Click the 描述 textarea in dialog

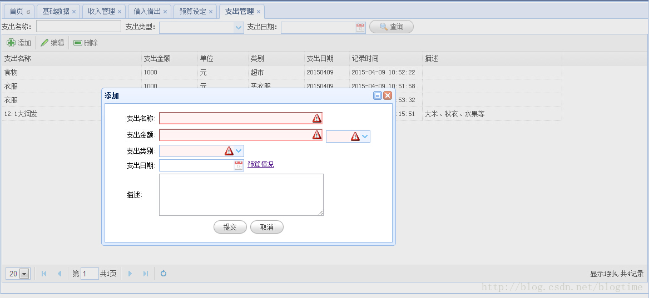[x=241, y=194]
